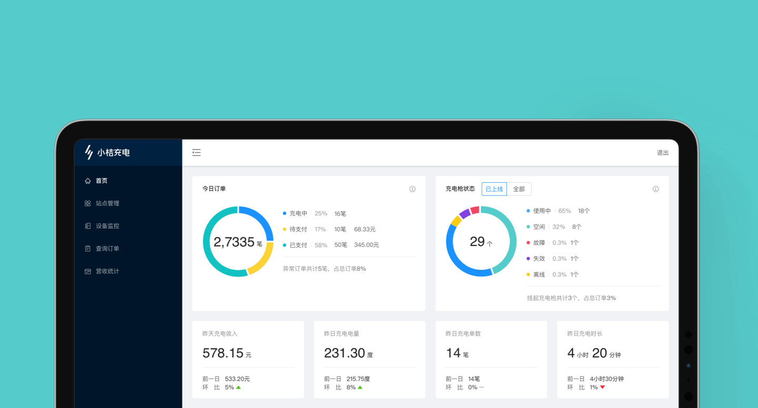Click the blue 充电中 legend dot
This screenshot has width=758, height=408.
[285, 214]
